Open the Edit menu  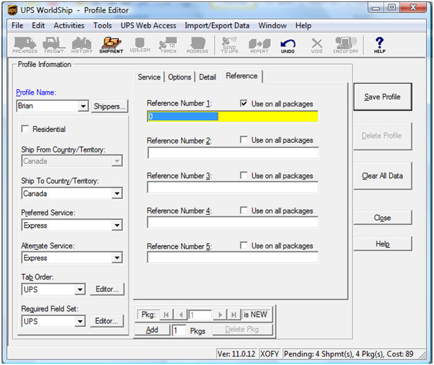pyautogui.click(x=38, y=26)
